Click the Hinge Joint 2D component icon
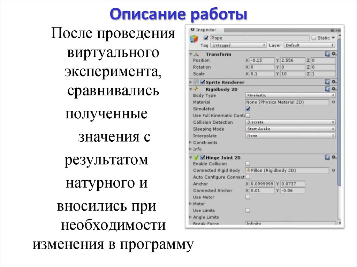Viewport: 357px width, 267px height. pyautogui.click(x=196, y=158)
